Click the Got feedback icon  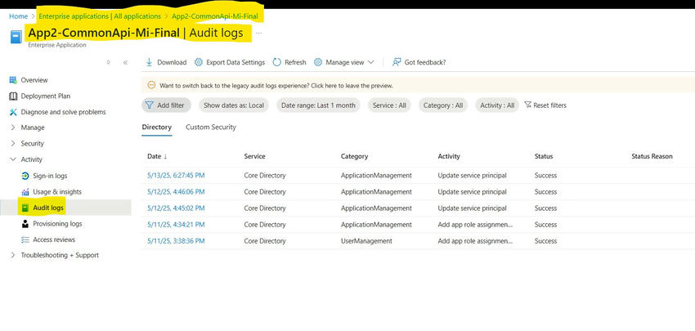pos(397,62)
